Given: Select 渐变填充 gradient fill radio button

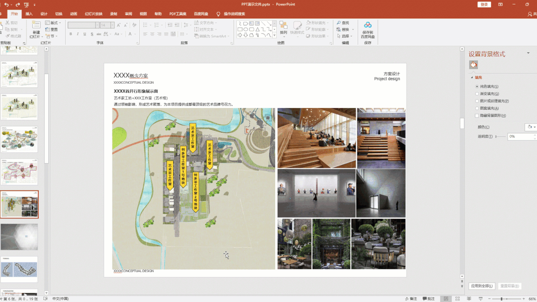Looking at the screenshot, I should (477, 94).
